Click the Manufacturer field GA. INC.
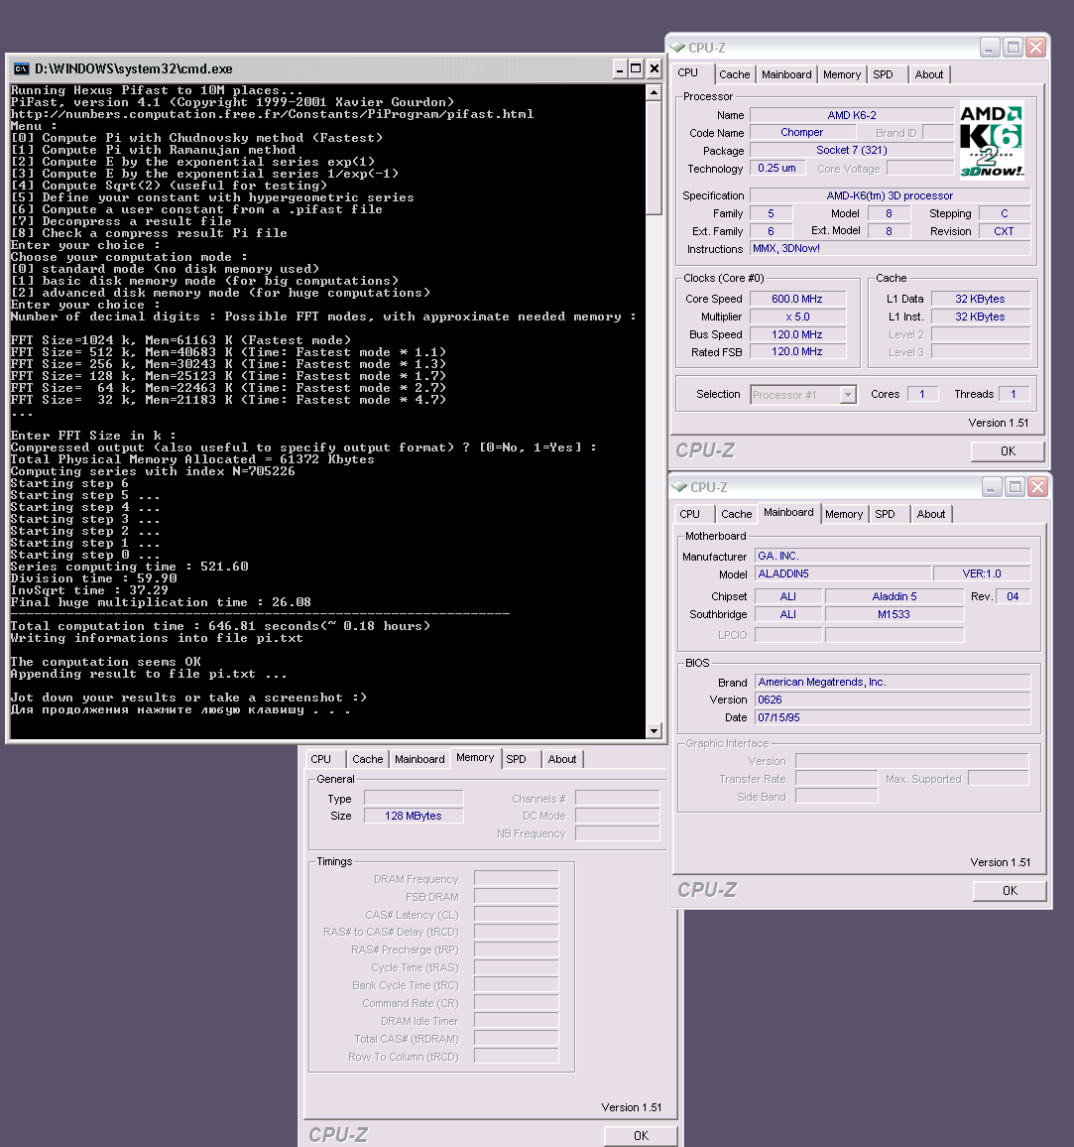1074x1147 pixels. point(892,556)
